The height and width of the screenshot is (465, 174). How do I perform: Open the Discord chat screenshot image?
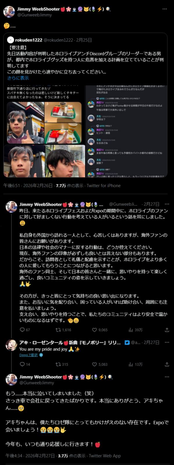(x=126, y=131)
